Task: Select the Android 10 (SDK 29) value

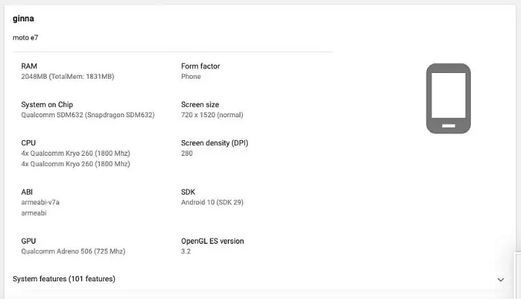Action: (x=212, y=202)
